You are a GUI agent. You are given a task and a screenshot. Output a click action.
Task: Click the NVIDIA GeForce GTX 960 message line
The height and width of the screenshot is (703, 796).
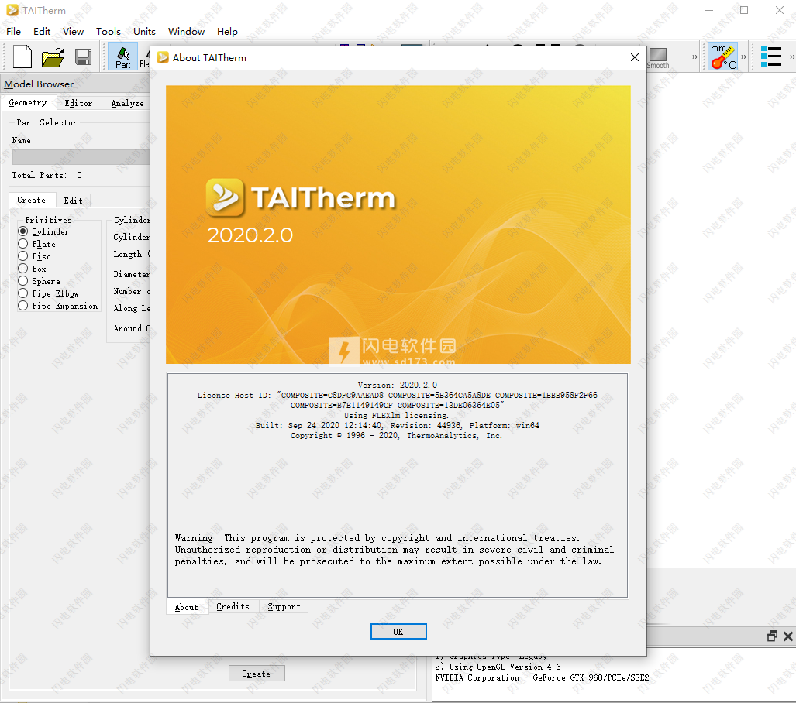[542, 677]
